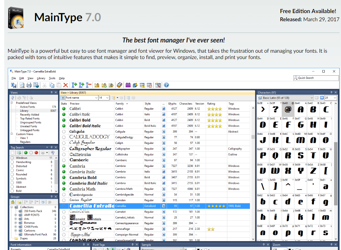Toggle install state circle for Caligula font
The image size is (341, 250).
click(64, 132)
